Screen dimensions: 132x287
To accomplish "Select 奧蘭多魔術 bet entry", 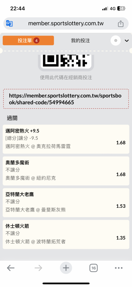I will 66,171.
